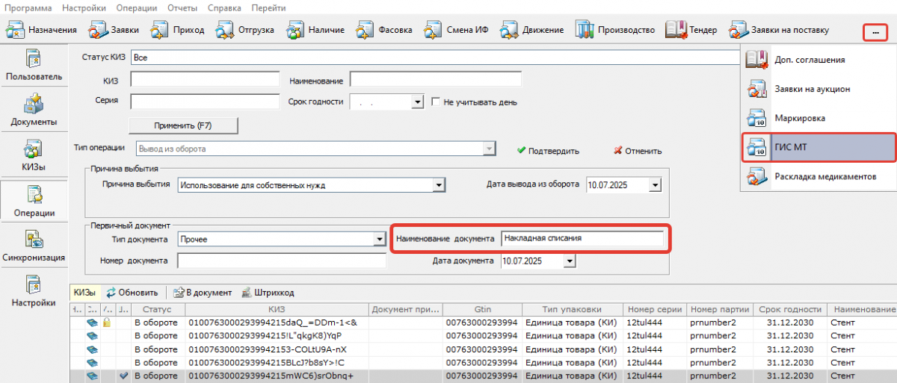Select row with КИЗ ending qkgK8)YqP

pyautogui.click(x=484, y=336)
